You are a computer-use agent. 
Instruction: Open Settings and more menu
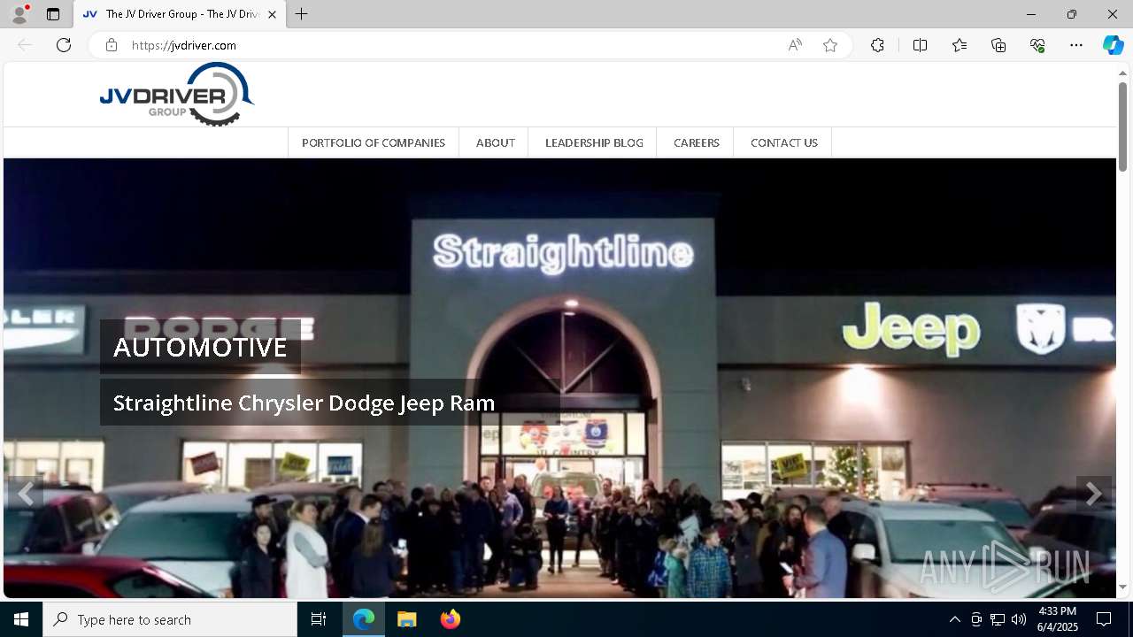click(x=1076, y=45)
